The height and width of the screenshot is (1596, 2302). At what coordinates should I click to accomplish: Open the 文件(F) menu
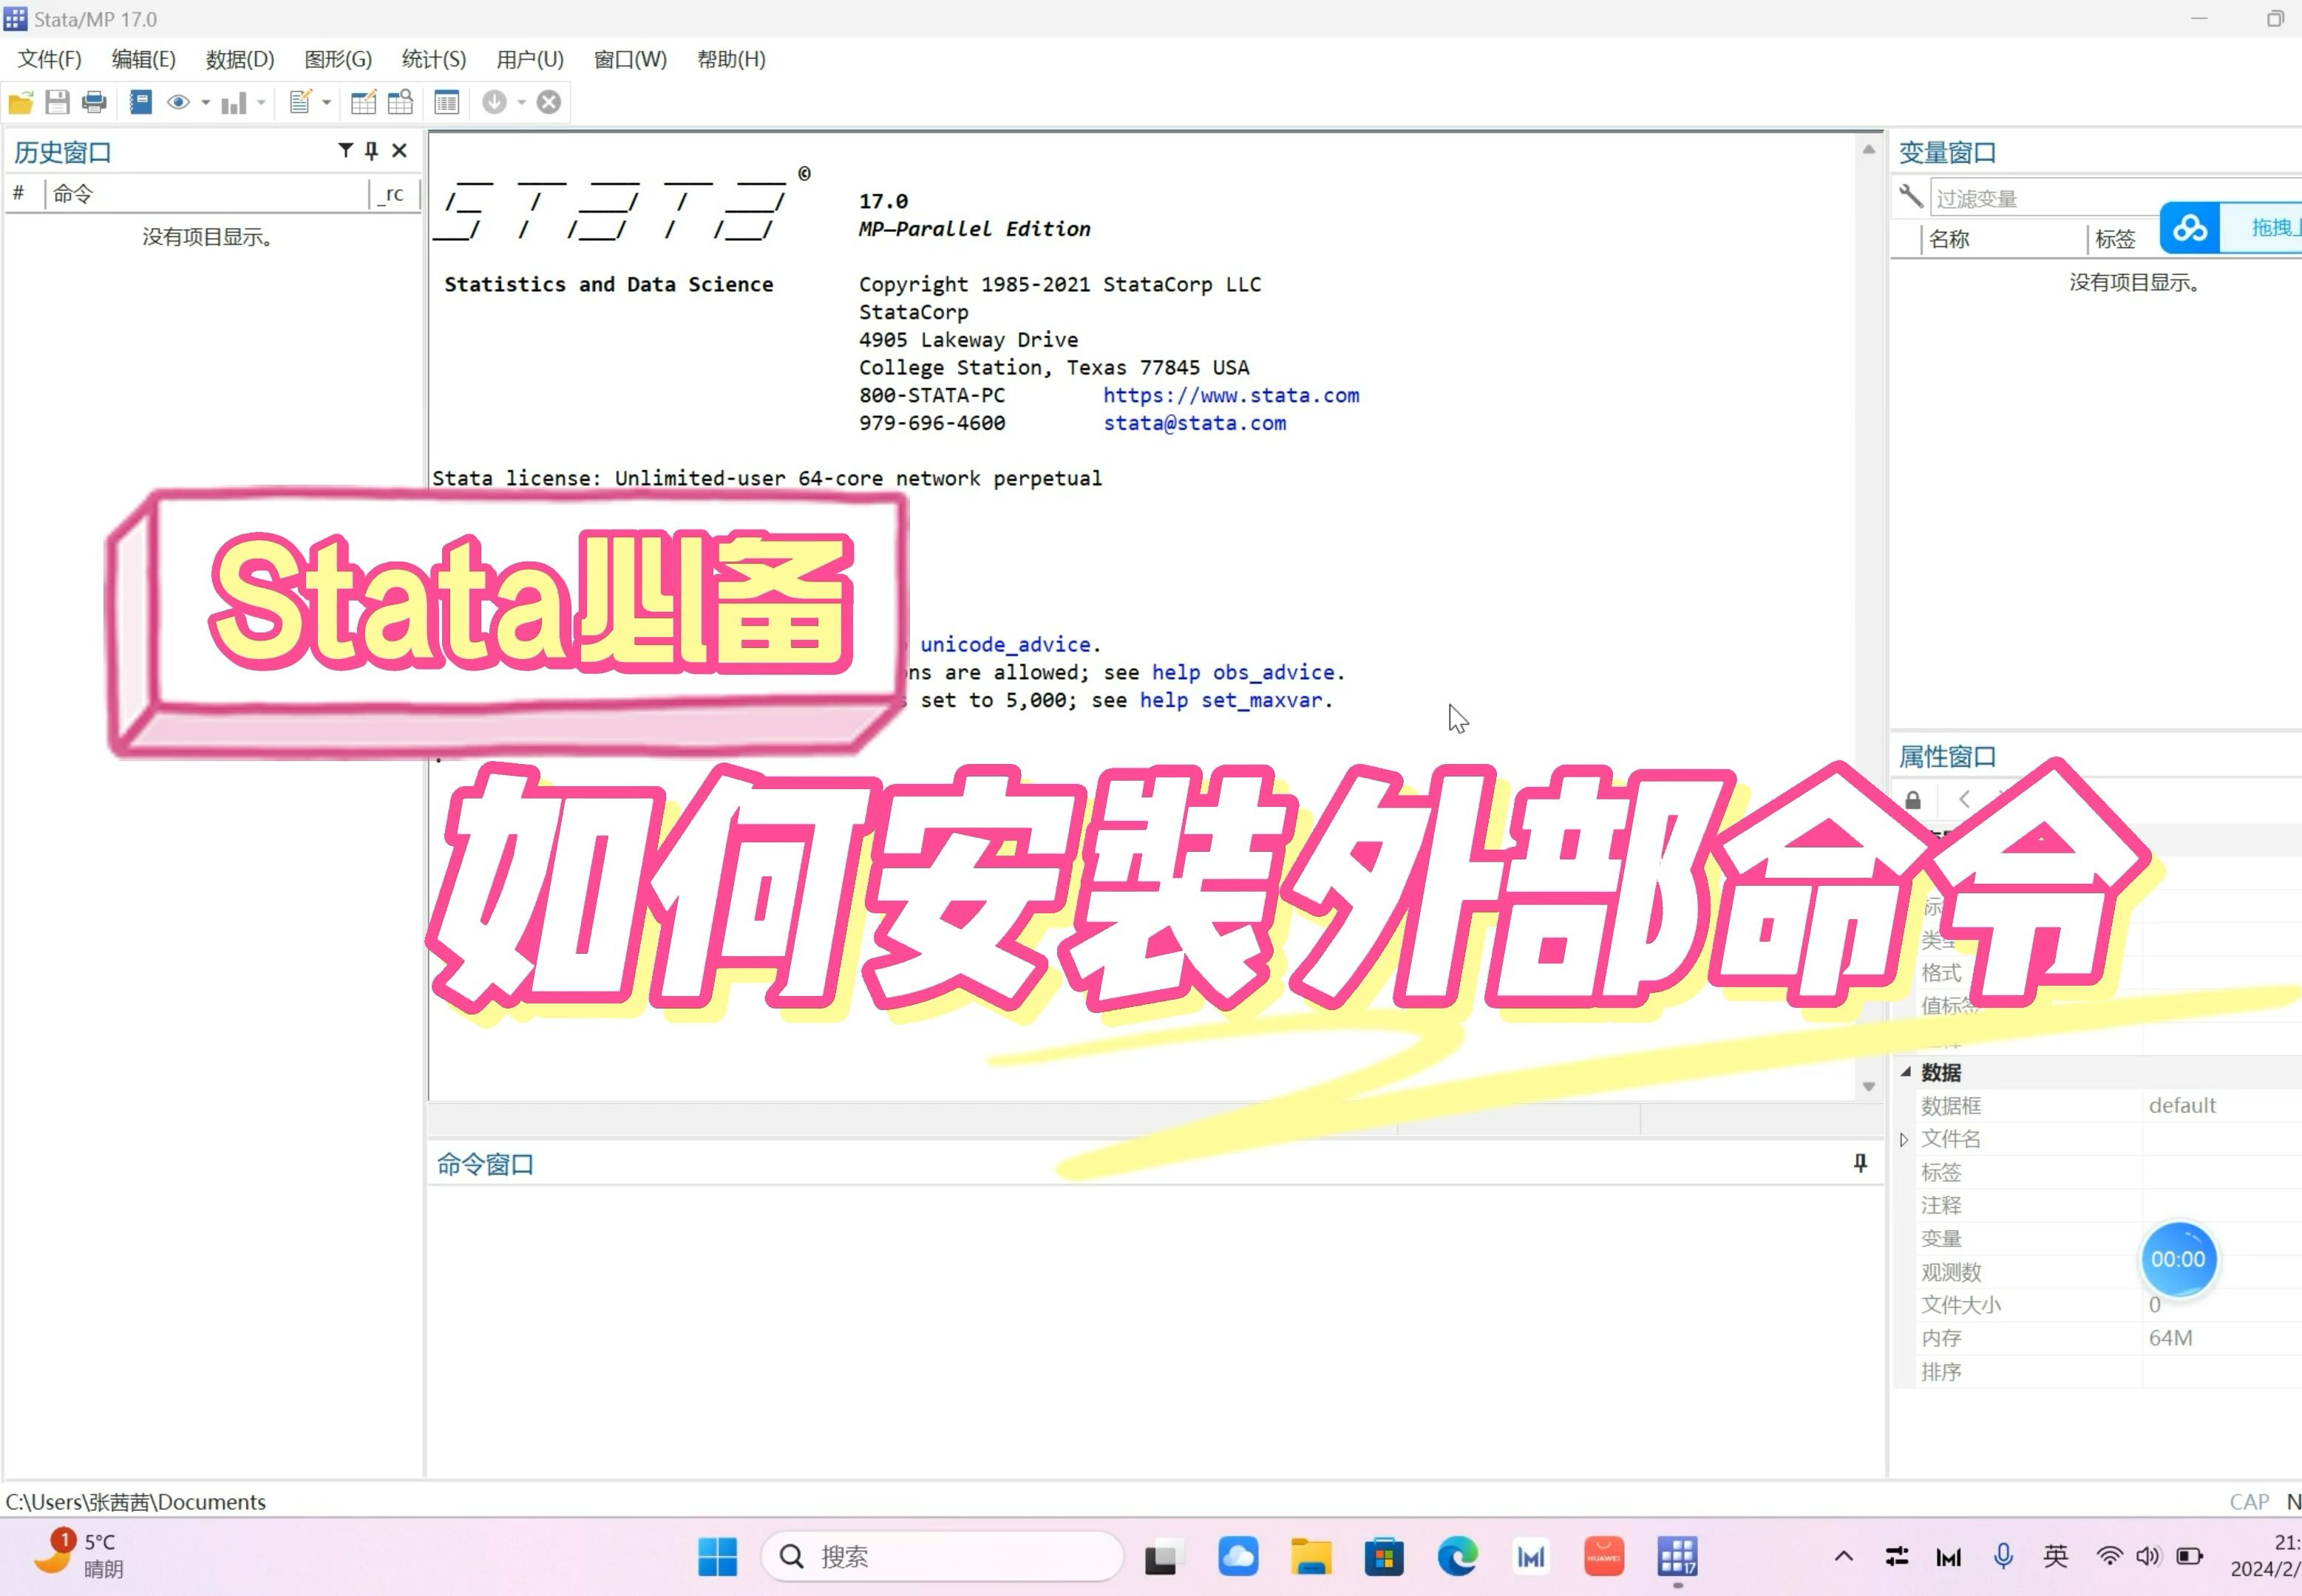coord(49,59)
